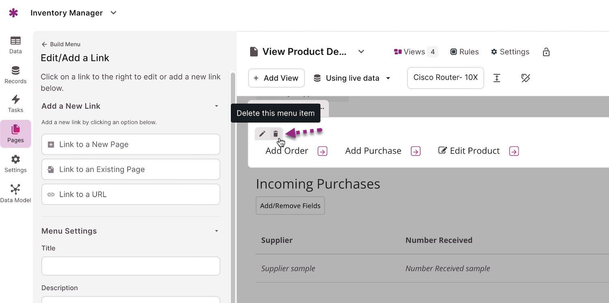Go to Tasks in the sidebar

(x=15, y=104)
